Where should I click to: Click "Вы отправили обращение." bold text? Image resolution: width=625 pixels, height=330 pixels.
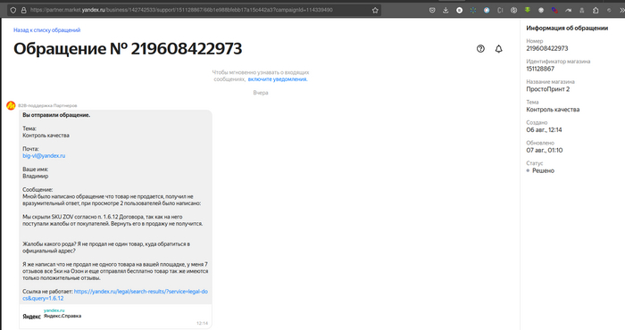pos(56,115)
